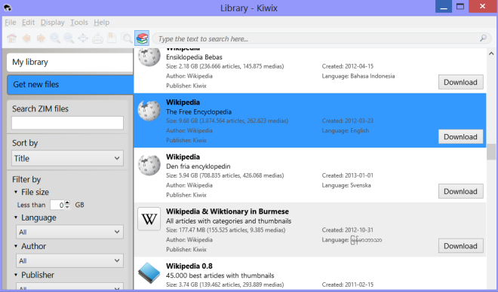Click the Less than GB value field
Image resolution: width=498 pixels, height=292 pixels.
point(57,205)
